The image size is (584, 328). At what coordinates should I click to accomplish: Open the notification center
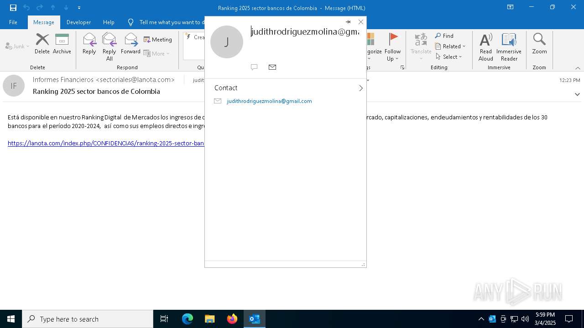[569, 319]
